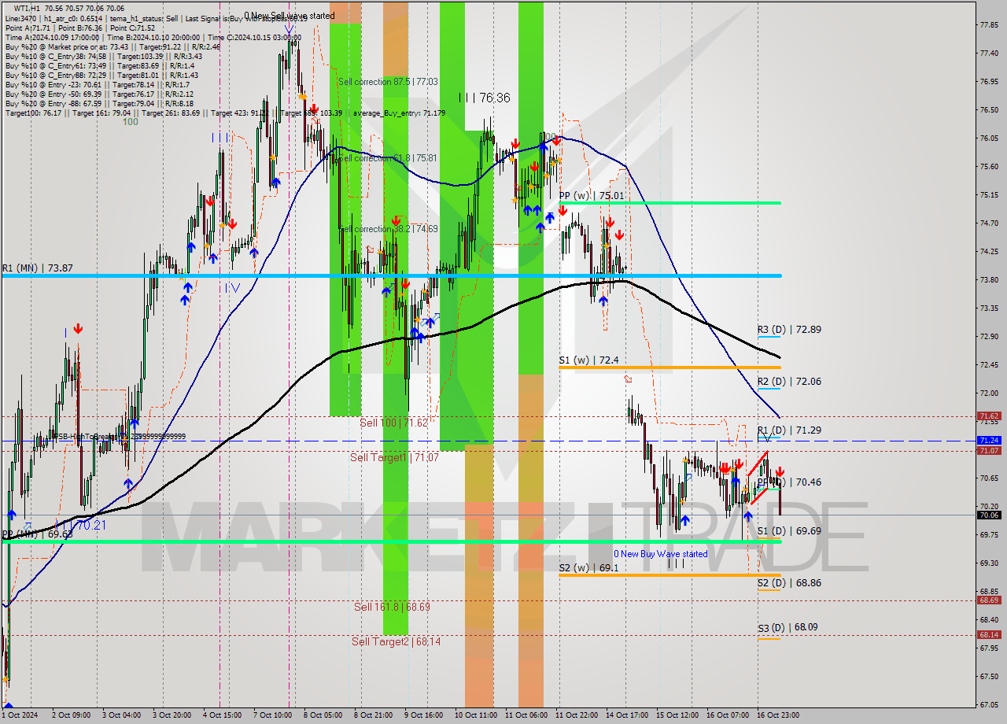Select the blue 71.24 price tag on axis

point(989,441)
